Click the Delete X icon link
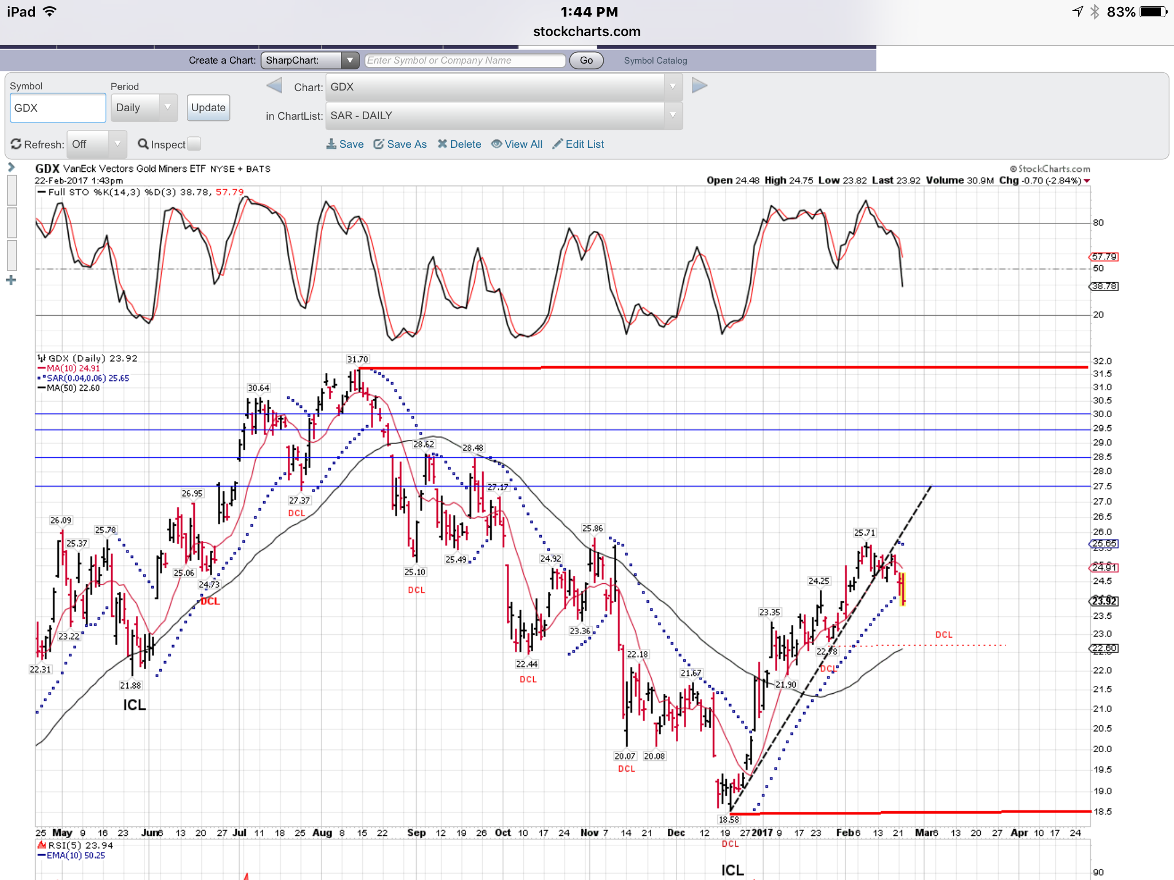This screenshot has height=880, width=1174. click(x=442, y=144)
